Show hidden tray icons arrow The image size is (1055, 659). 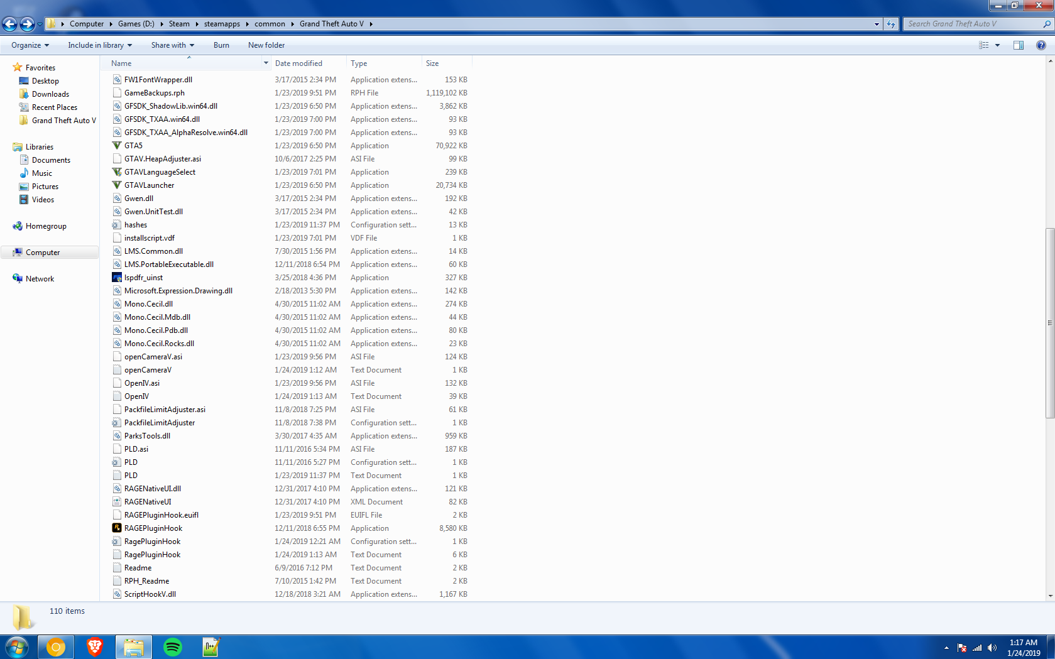coord(946,648)
